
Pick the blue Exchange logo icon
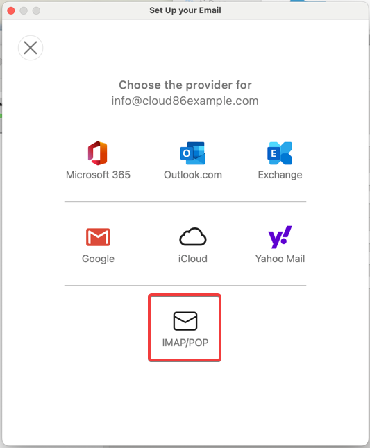(x=280, y=153)
